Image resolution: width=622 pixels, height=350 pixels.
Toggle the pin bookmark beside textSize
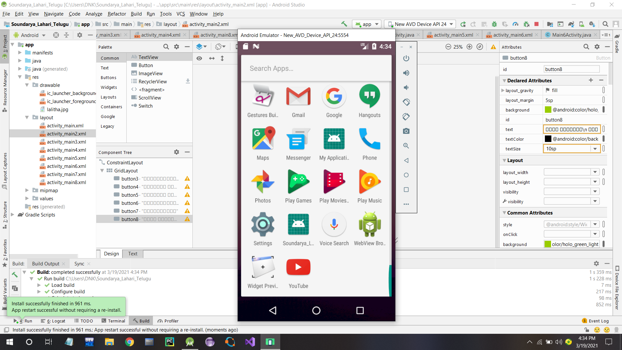(x=604, y=148)
